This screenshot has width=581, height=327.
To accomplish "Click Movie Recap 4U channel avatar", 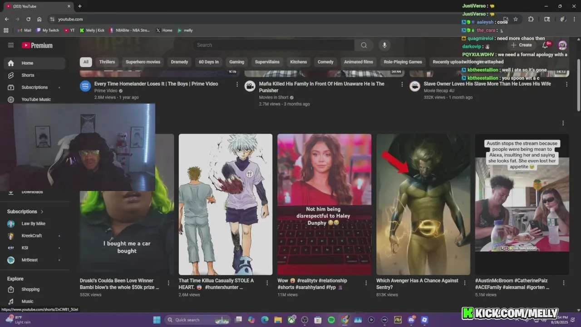I will coord(415,86).
